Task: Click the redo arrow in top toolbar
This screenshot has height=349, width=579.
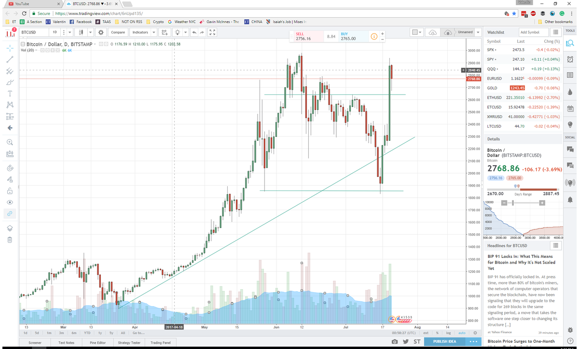Action: tap(202, 32)
